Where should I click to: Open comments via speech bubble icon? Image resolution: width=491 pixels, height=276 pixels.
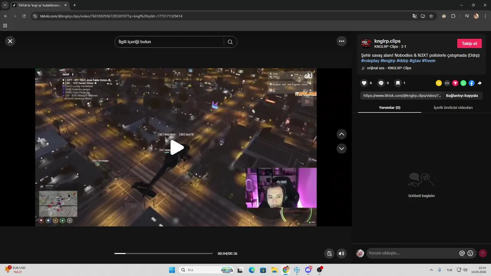381,83
